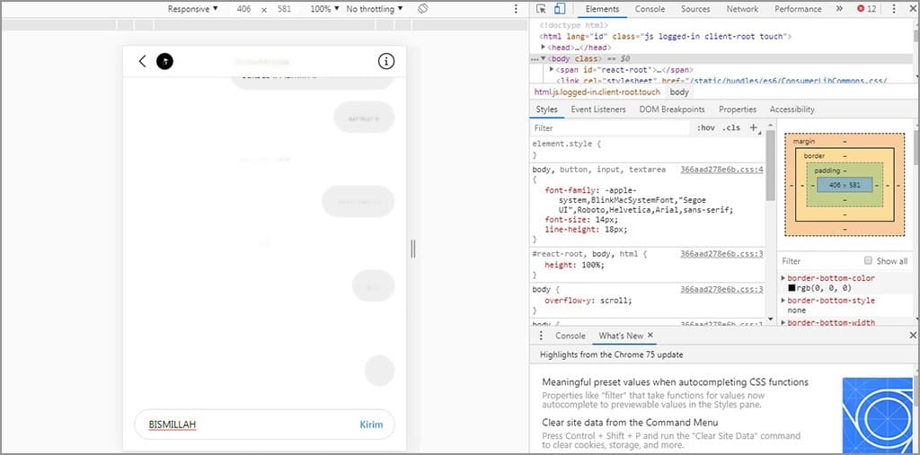The image size is (920, 455).
Task: Toggle the device toolbar icon
Action: click(x=559, y=9)
